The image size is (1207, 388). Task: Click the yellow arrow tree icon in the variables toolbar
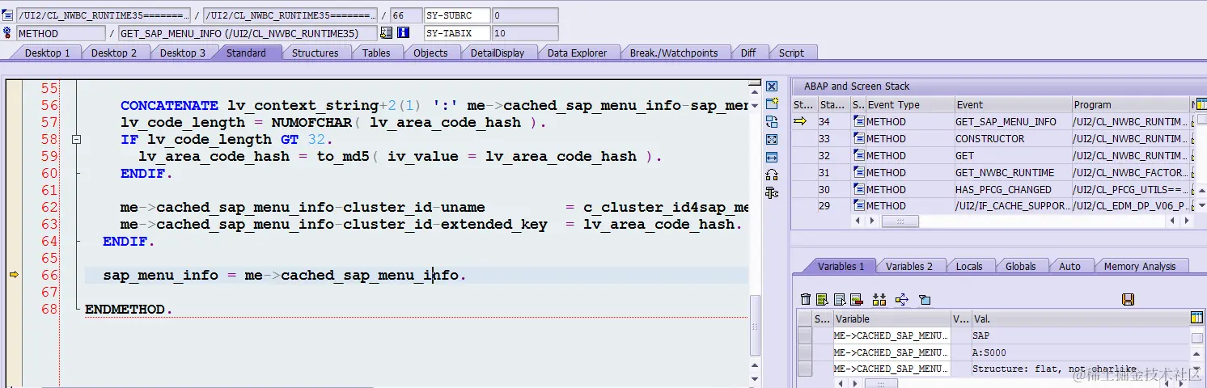point(902,300)
